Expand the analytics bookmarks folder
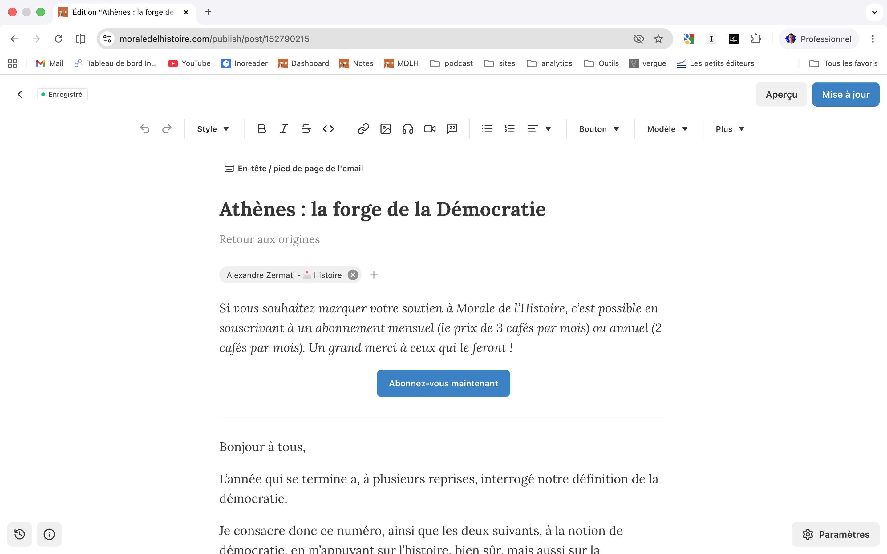 click(x=549, y=63)
